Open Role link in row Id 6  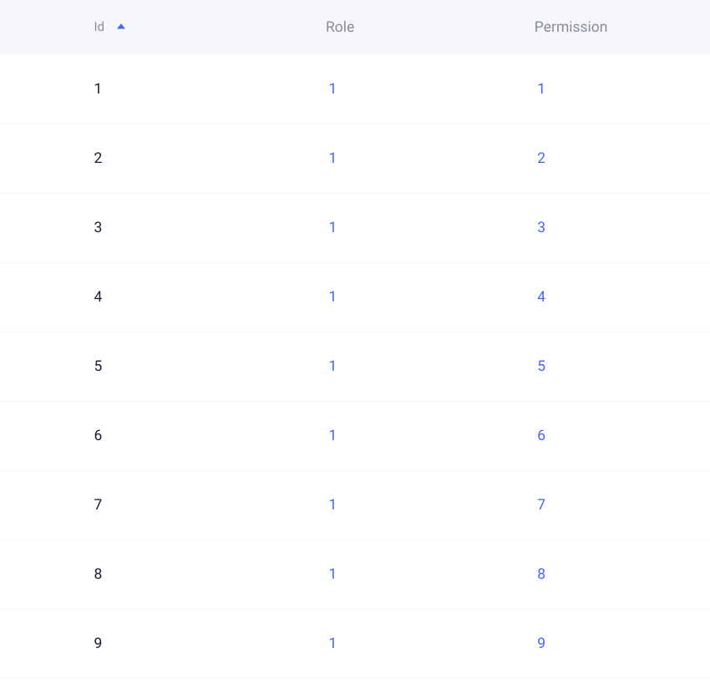point(332,435)
